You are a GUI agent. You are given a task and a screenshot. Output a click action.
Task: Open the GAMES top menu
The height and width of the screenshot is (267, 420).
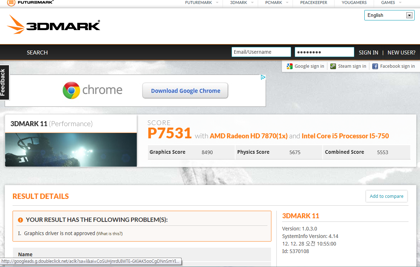coord(388,3)
